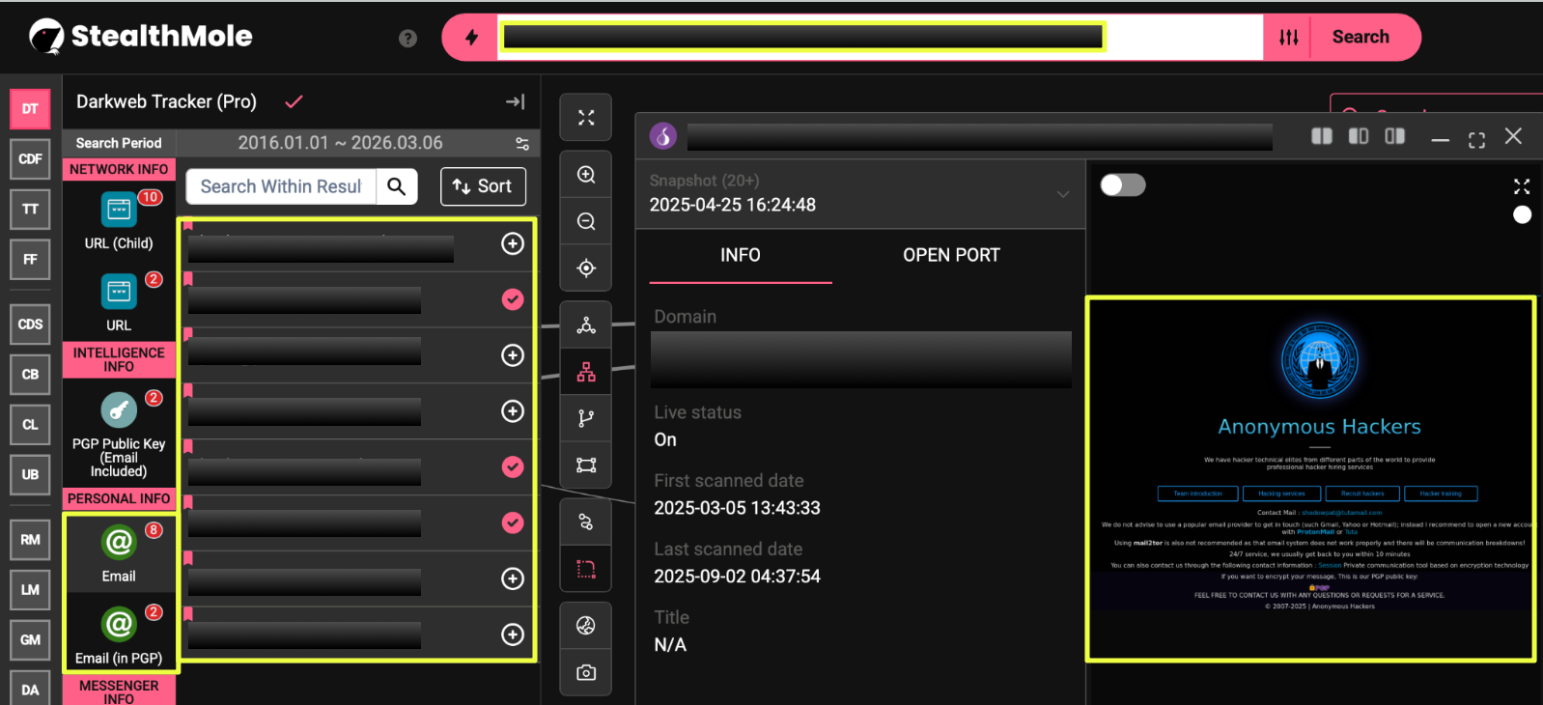
Task: Click the zoom in magnifier icon
Action: pyautogui.click(x=586, y=175)
